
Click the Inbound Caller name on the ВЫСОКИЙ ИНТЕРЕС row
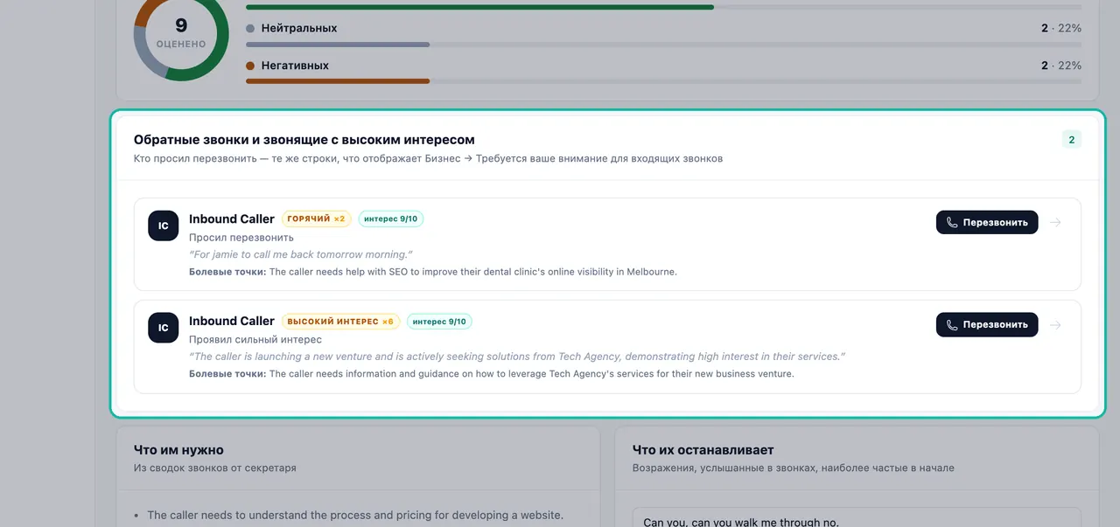[232, 321]
